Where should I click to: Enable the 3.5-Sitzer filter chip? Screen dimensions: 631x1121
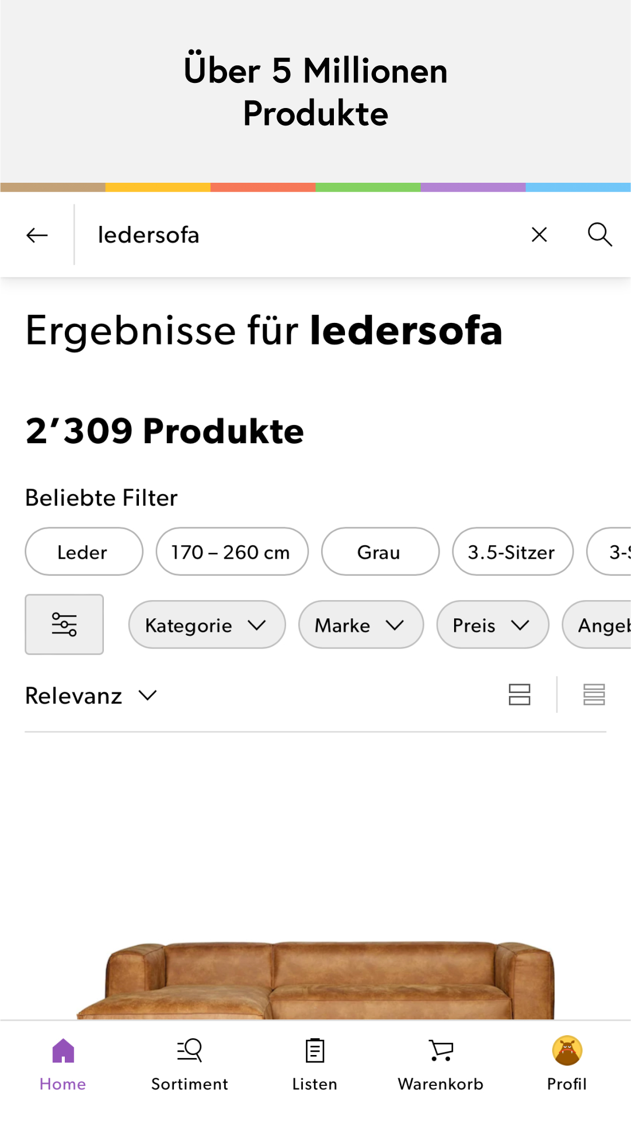point(513,552)
